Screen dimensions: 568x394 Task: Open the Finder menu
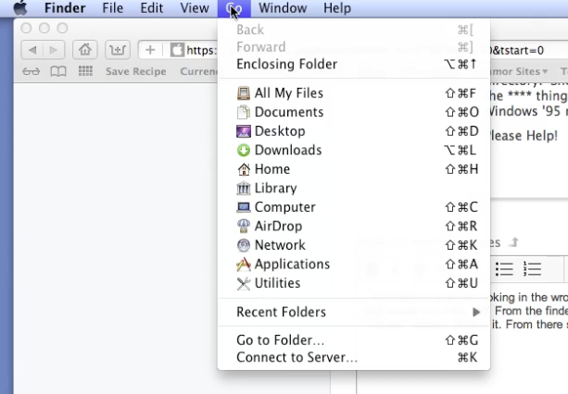pyautogui.click(x=65, y=8)
